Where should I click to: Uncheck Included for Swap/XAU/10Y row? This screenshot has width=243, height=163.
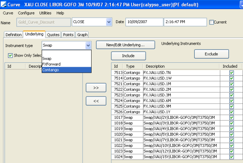[x=231, y=146]
